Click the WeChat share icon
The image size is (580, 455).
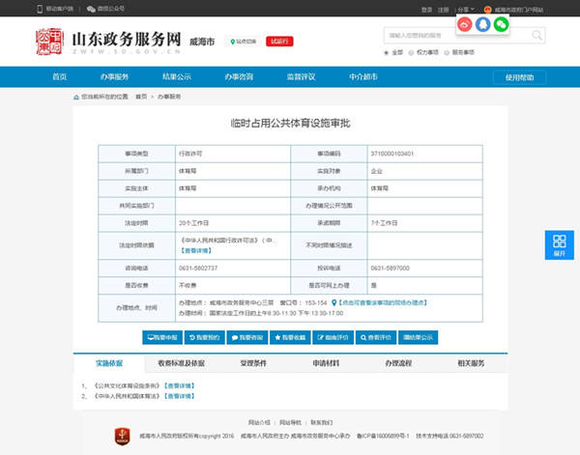pos(501,24)
